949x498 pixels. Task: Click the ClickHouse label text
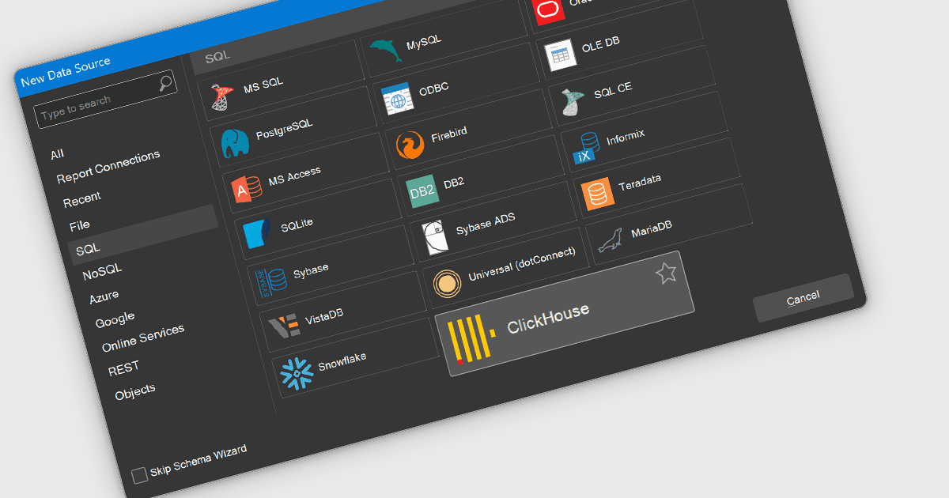548,319
